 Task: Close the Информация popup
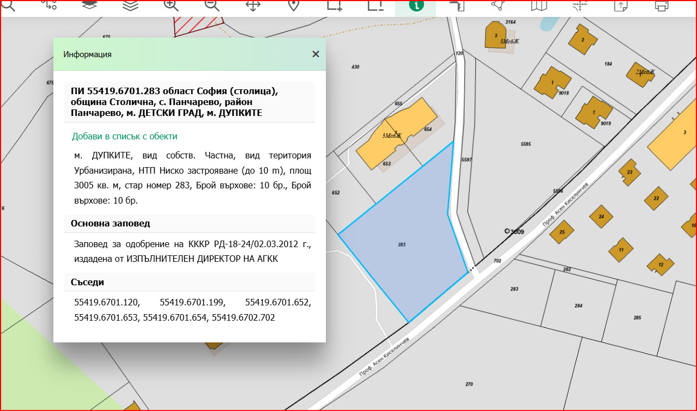[315, 54]
